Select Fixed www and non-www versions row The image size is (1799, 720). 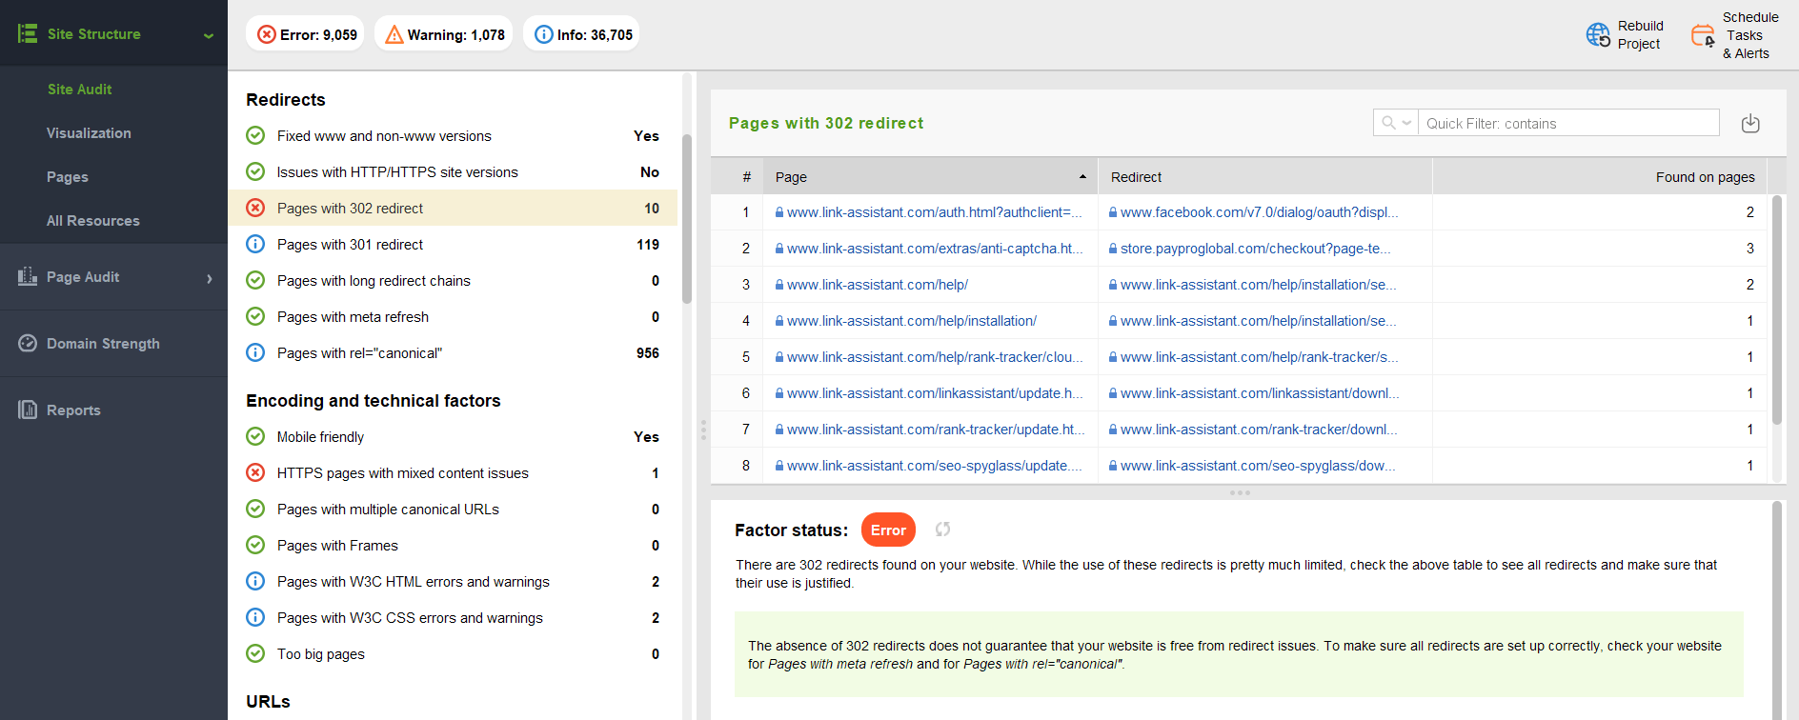point(453,135)
